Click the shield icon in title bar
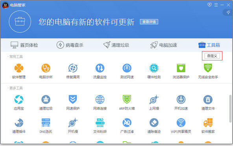This screenshot has height=146, width=233. 209,5
